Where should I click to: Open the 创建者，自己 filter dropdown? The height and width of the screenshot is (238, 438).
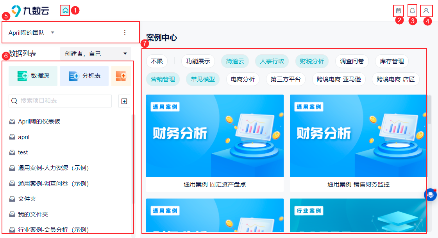pos(96,54)
